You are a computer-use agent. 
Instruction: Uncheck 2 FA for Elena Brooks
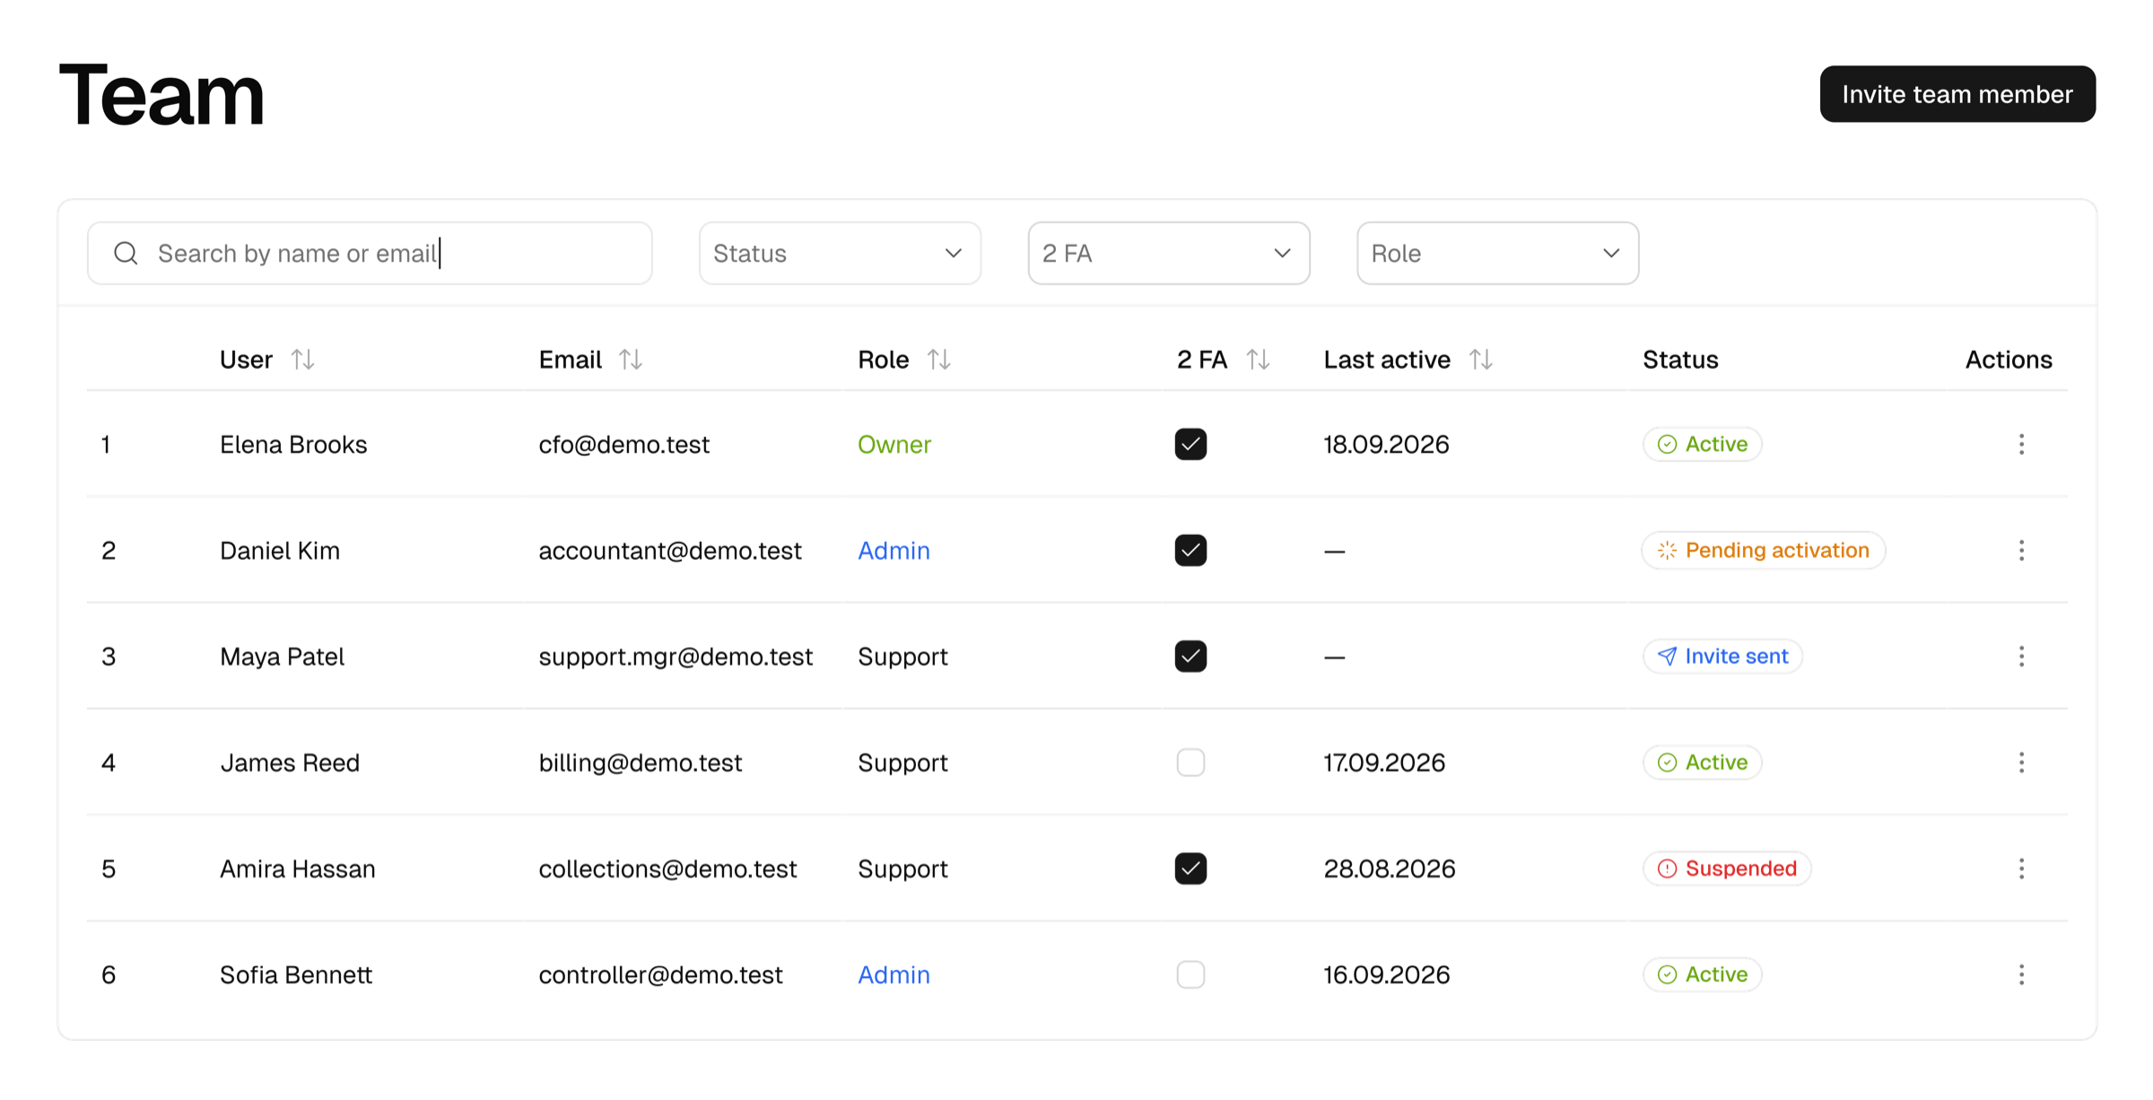click(x=1190, y=444)
